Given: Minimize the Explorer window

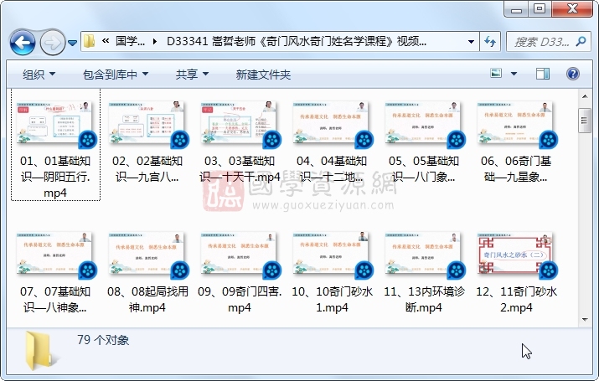Looking at the screenshot, I should click(517, 9).
